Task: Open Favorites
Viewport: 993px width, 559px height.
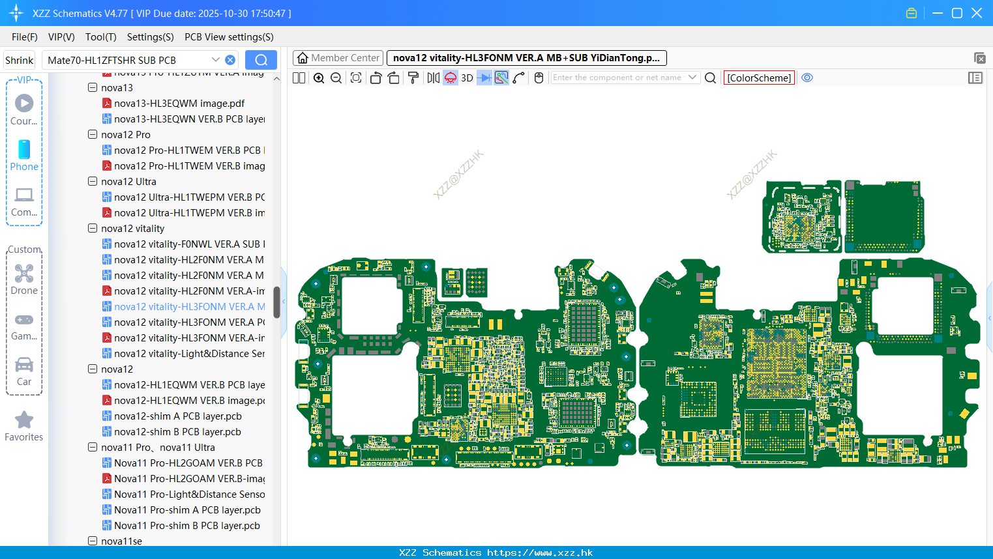Action: pyautogui.click(x=24, y=427)
